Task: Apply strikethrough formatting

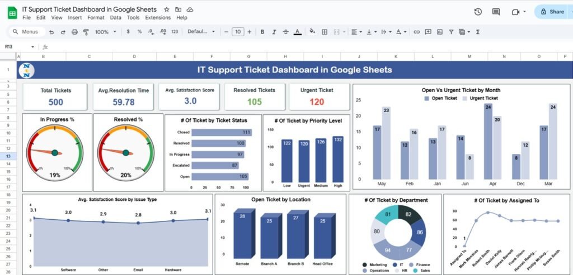Action: pos(286,32)
